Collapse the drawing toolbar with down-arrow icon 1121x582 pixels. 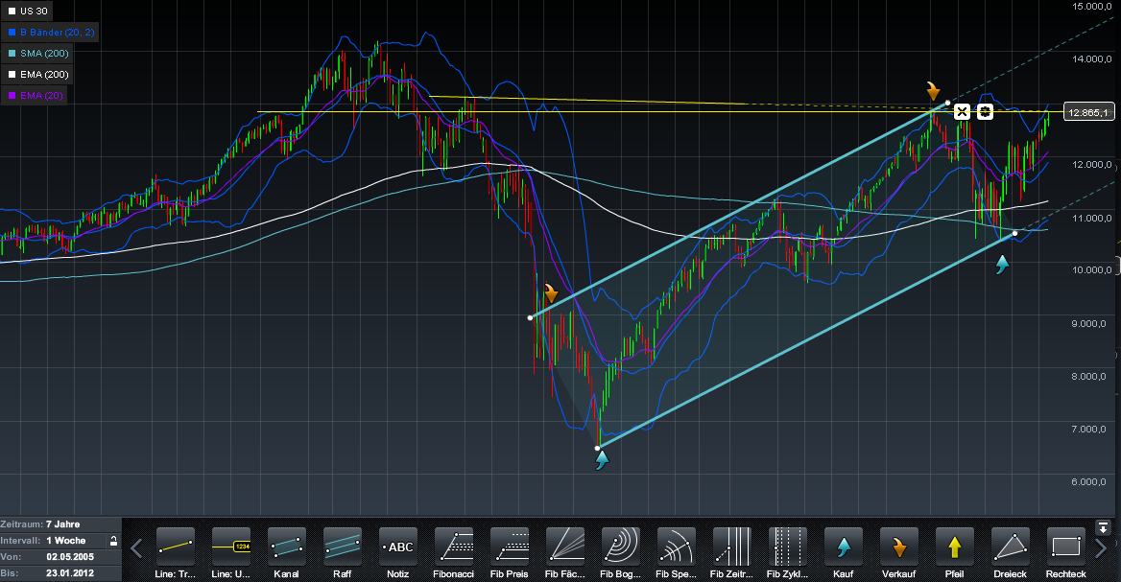click(1103, 527)
